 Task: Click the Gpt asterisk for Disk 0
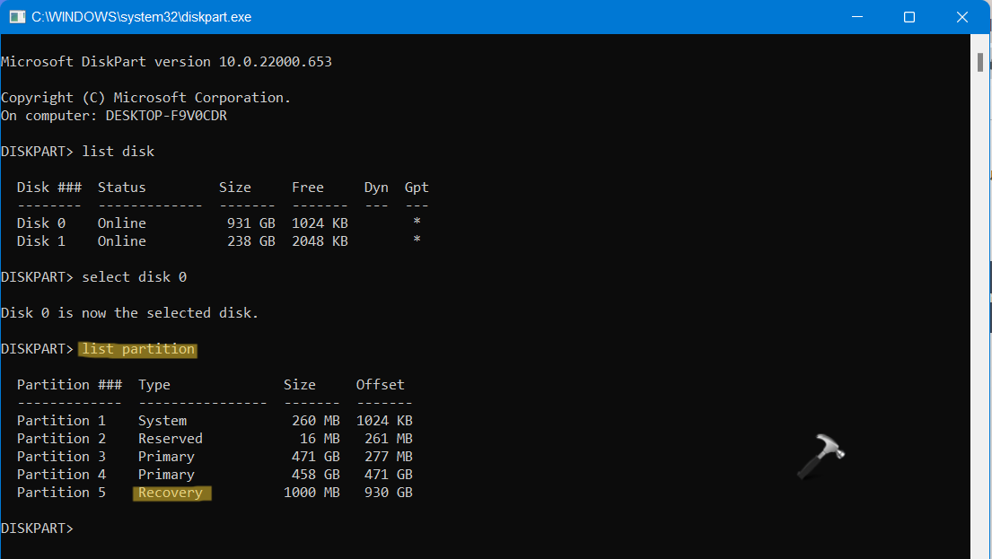point(417,222)
